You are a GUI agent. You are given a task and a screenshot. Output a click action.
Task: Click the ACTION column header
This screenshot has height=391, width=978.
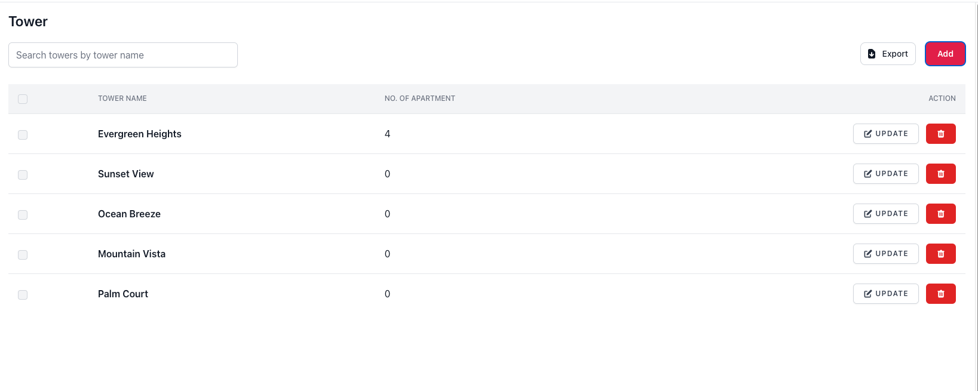pyautogui.click(x=942, y=98)
